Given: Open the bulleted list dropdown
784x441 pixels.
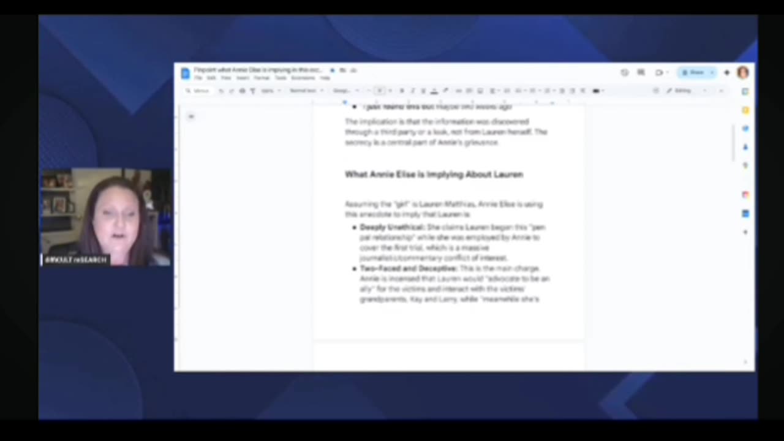Looking at the screenshot, I should pos(534,91).
